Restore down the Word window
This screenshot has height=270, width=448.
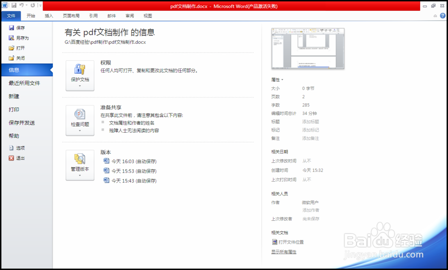click(433, 6)
